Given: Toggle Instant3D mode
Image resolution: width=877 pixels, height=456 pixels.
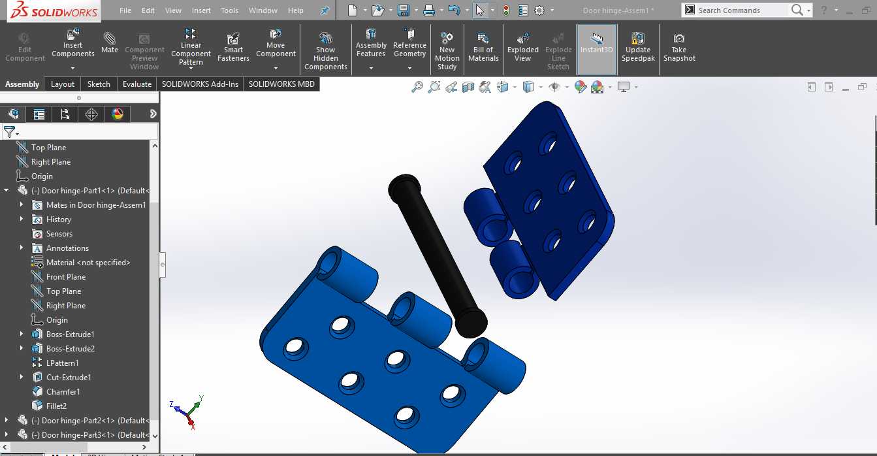Looking at the screenshot, I should (x=597, y=49).
